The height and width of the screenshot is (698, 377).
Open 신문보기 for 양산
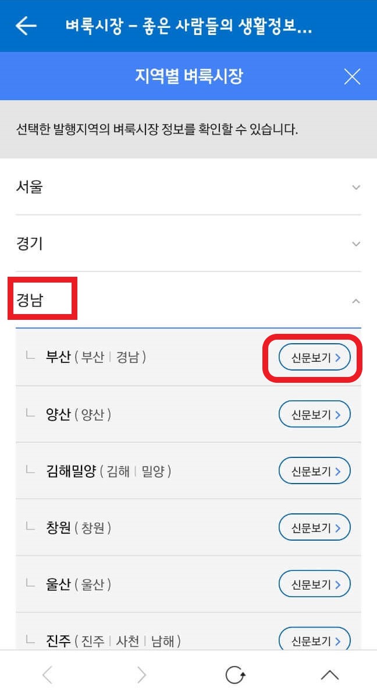click(314, 414)
